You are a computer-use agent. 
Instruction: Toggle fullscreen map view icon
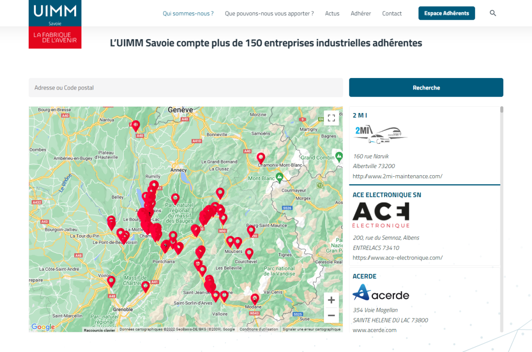click(x=331, y=118)
